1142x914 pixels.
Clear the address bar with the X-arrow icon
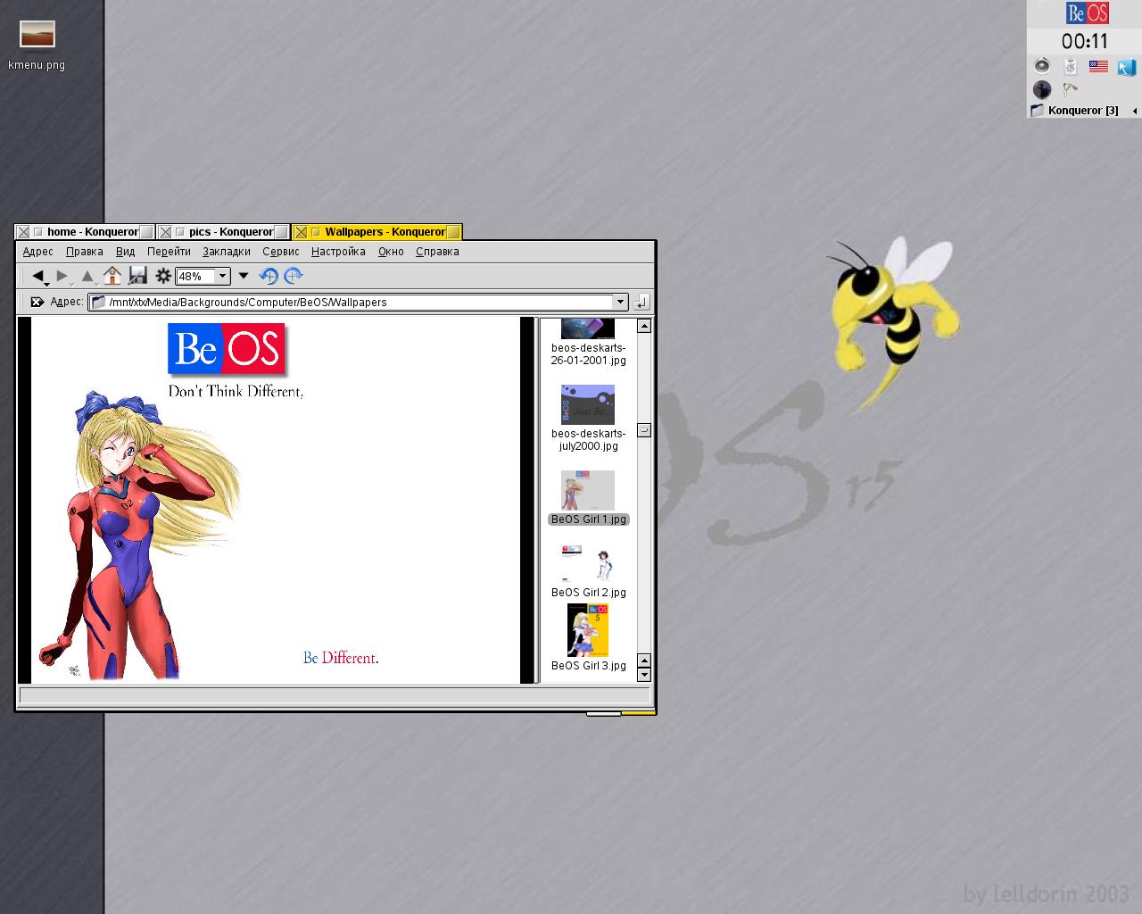(37, 302)
